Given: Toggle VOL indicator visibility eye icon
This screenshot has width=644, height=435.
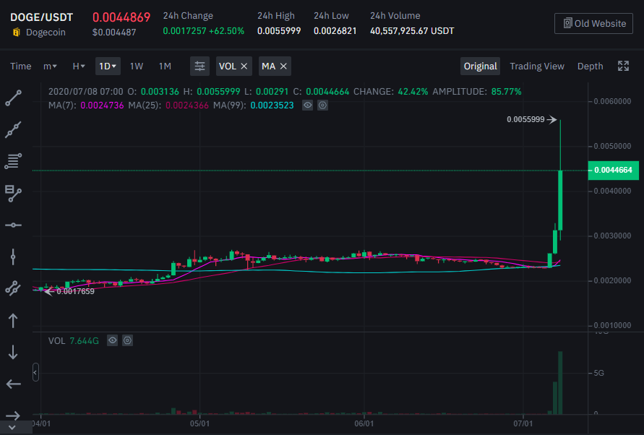Looking at the screenshot, I should point(113,340).
